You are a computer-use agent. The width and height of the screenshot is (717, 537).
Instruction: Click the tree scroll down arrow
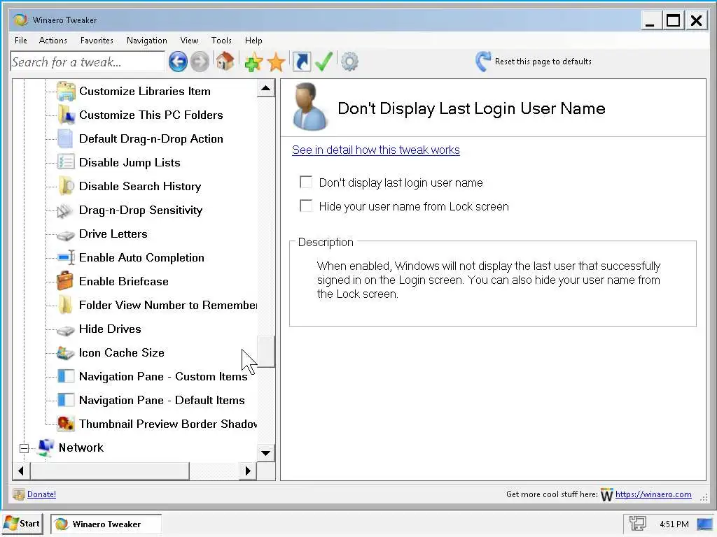[x=265, y=453]
